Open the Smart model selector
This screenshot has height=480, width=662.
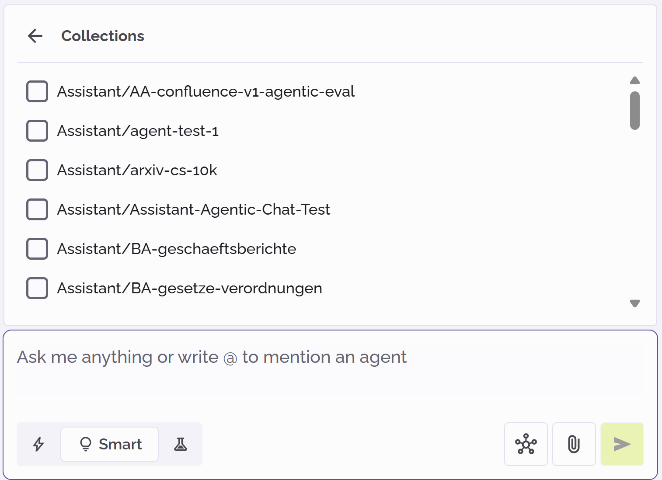click(109, 444)
